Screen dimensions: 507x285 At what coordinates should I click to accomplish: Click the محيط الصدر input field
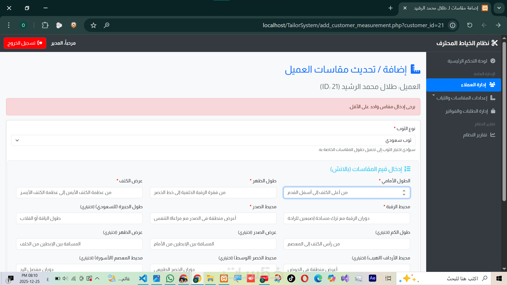pos(213,218)
